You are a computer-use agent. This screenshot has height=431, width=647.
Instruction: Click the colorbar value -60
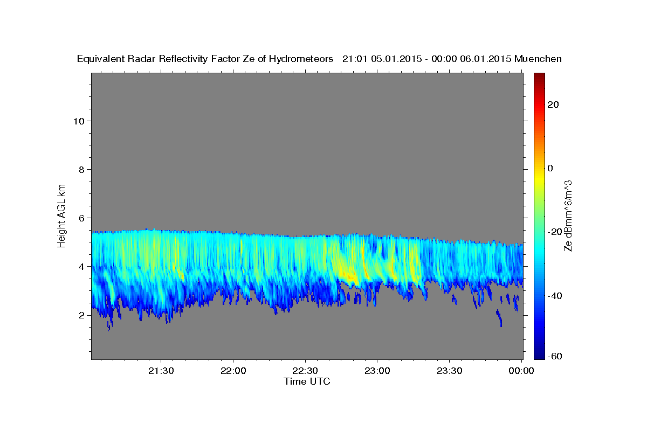(x=554, y=356)
